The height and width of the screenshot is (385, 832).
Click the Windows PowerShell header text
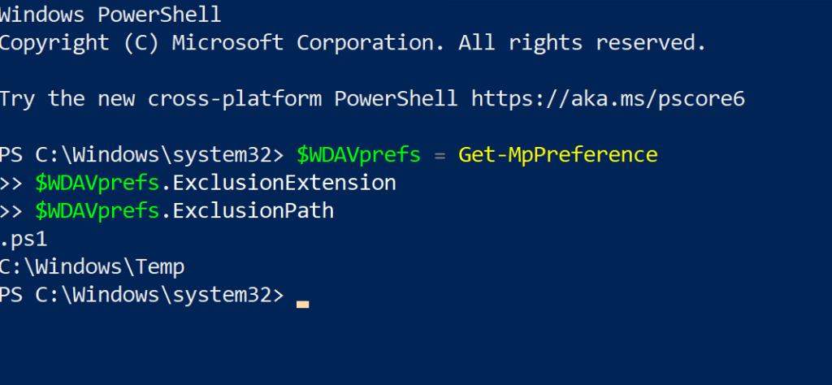pyautogui.click(x=110, y=15)
